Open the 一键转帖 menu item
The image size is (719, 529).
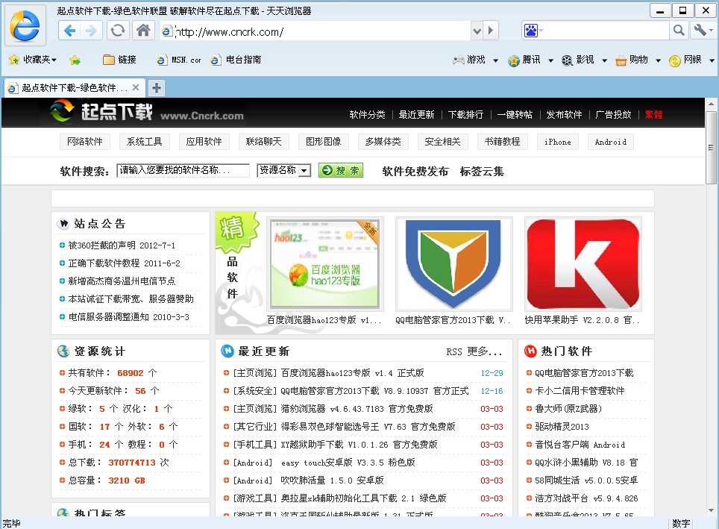(515, 114)
